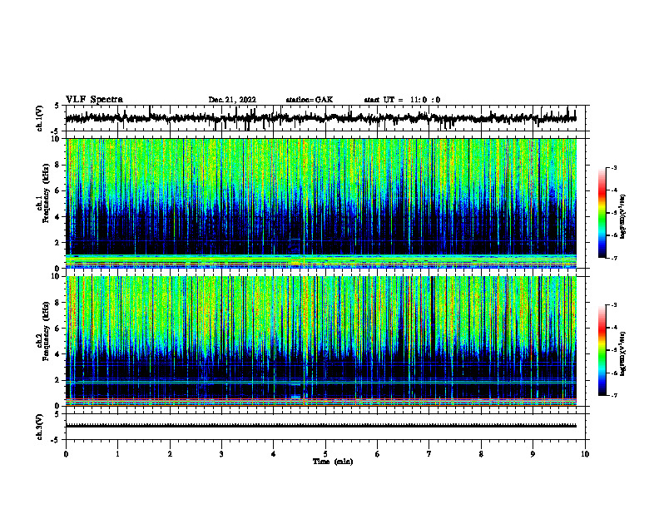
Task: Click the "-6" tick on the ch.2 color bar
Action: pyautogui.click(x=614, y=373)
